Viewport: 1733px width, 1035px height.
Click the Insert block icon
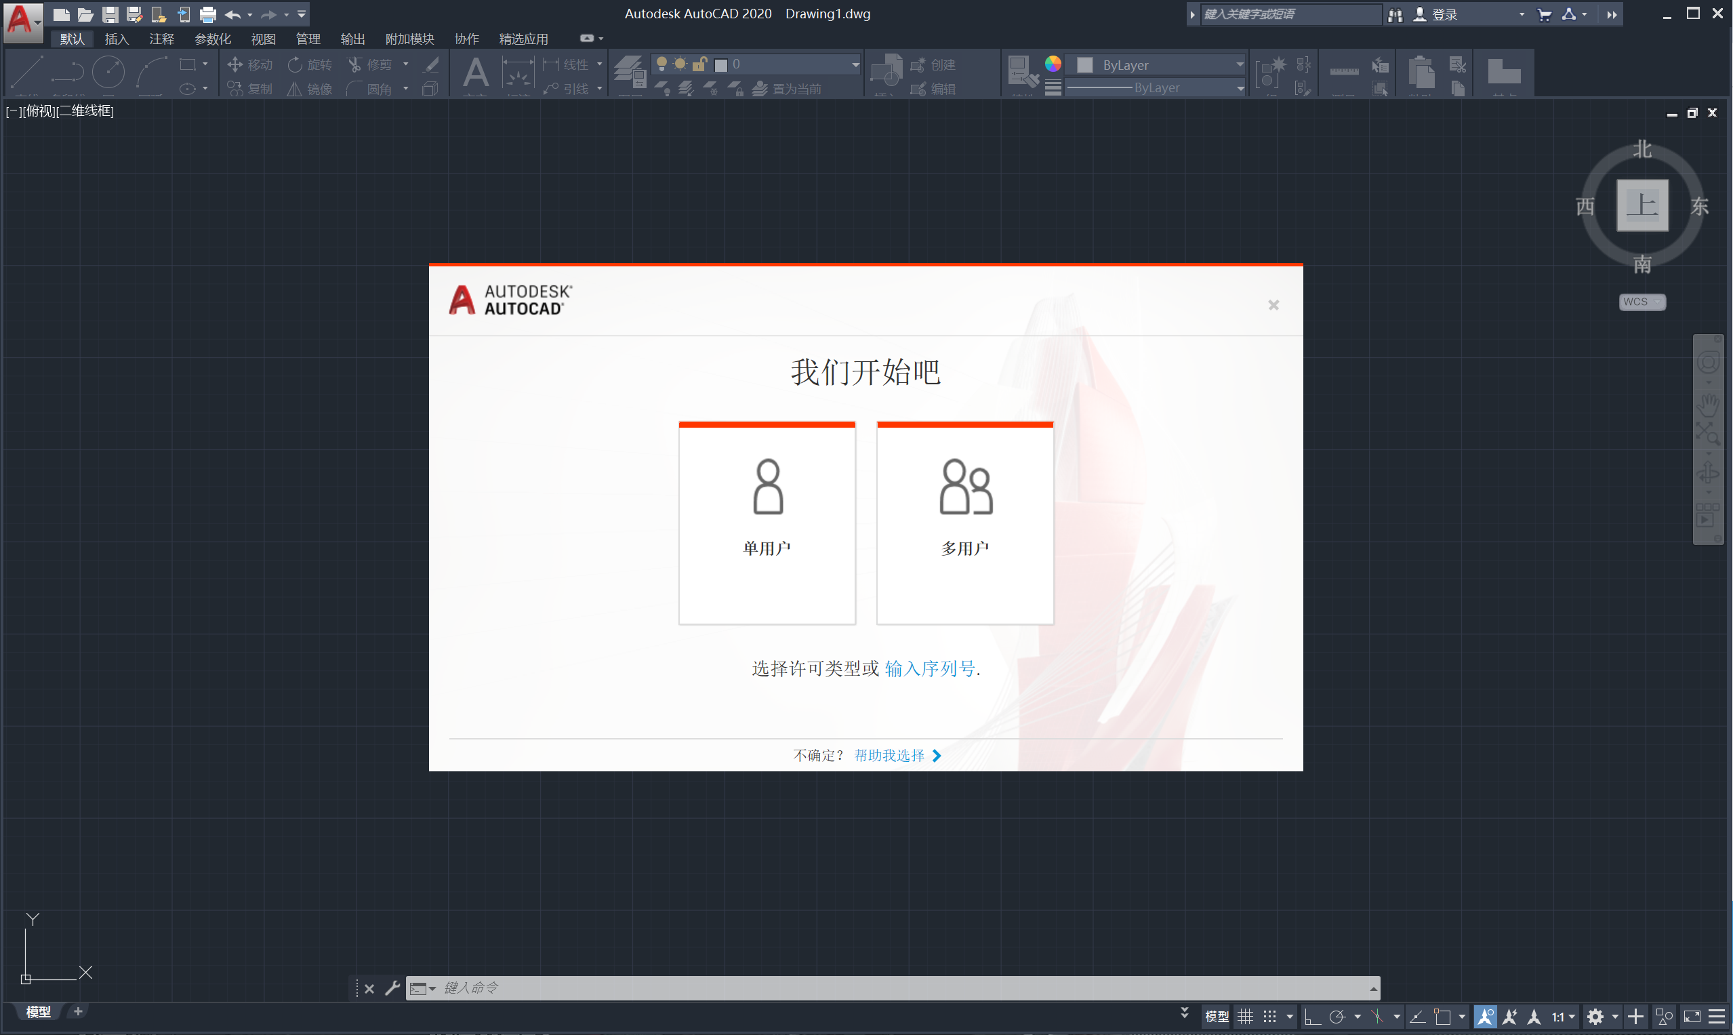[x=886, y=70]
